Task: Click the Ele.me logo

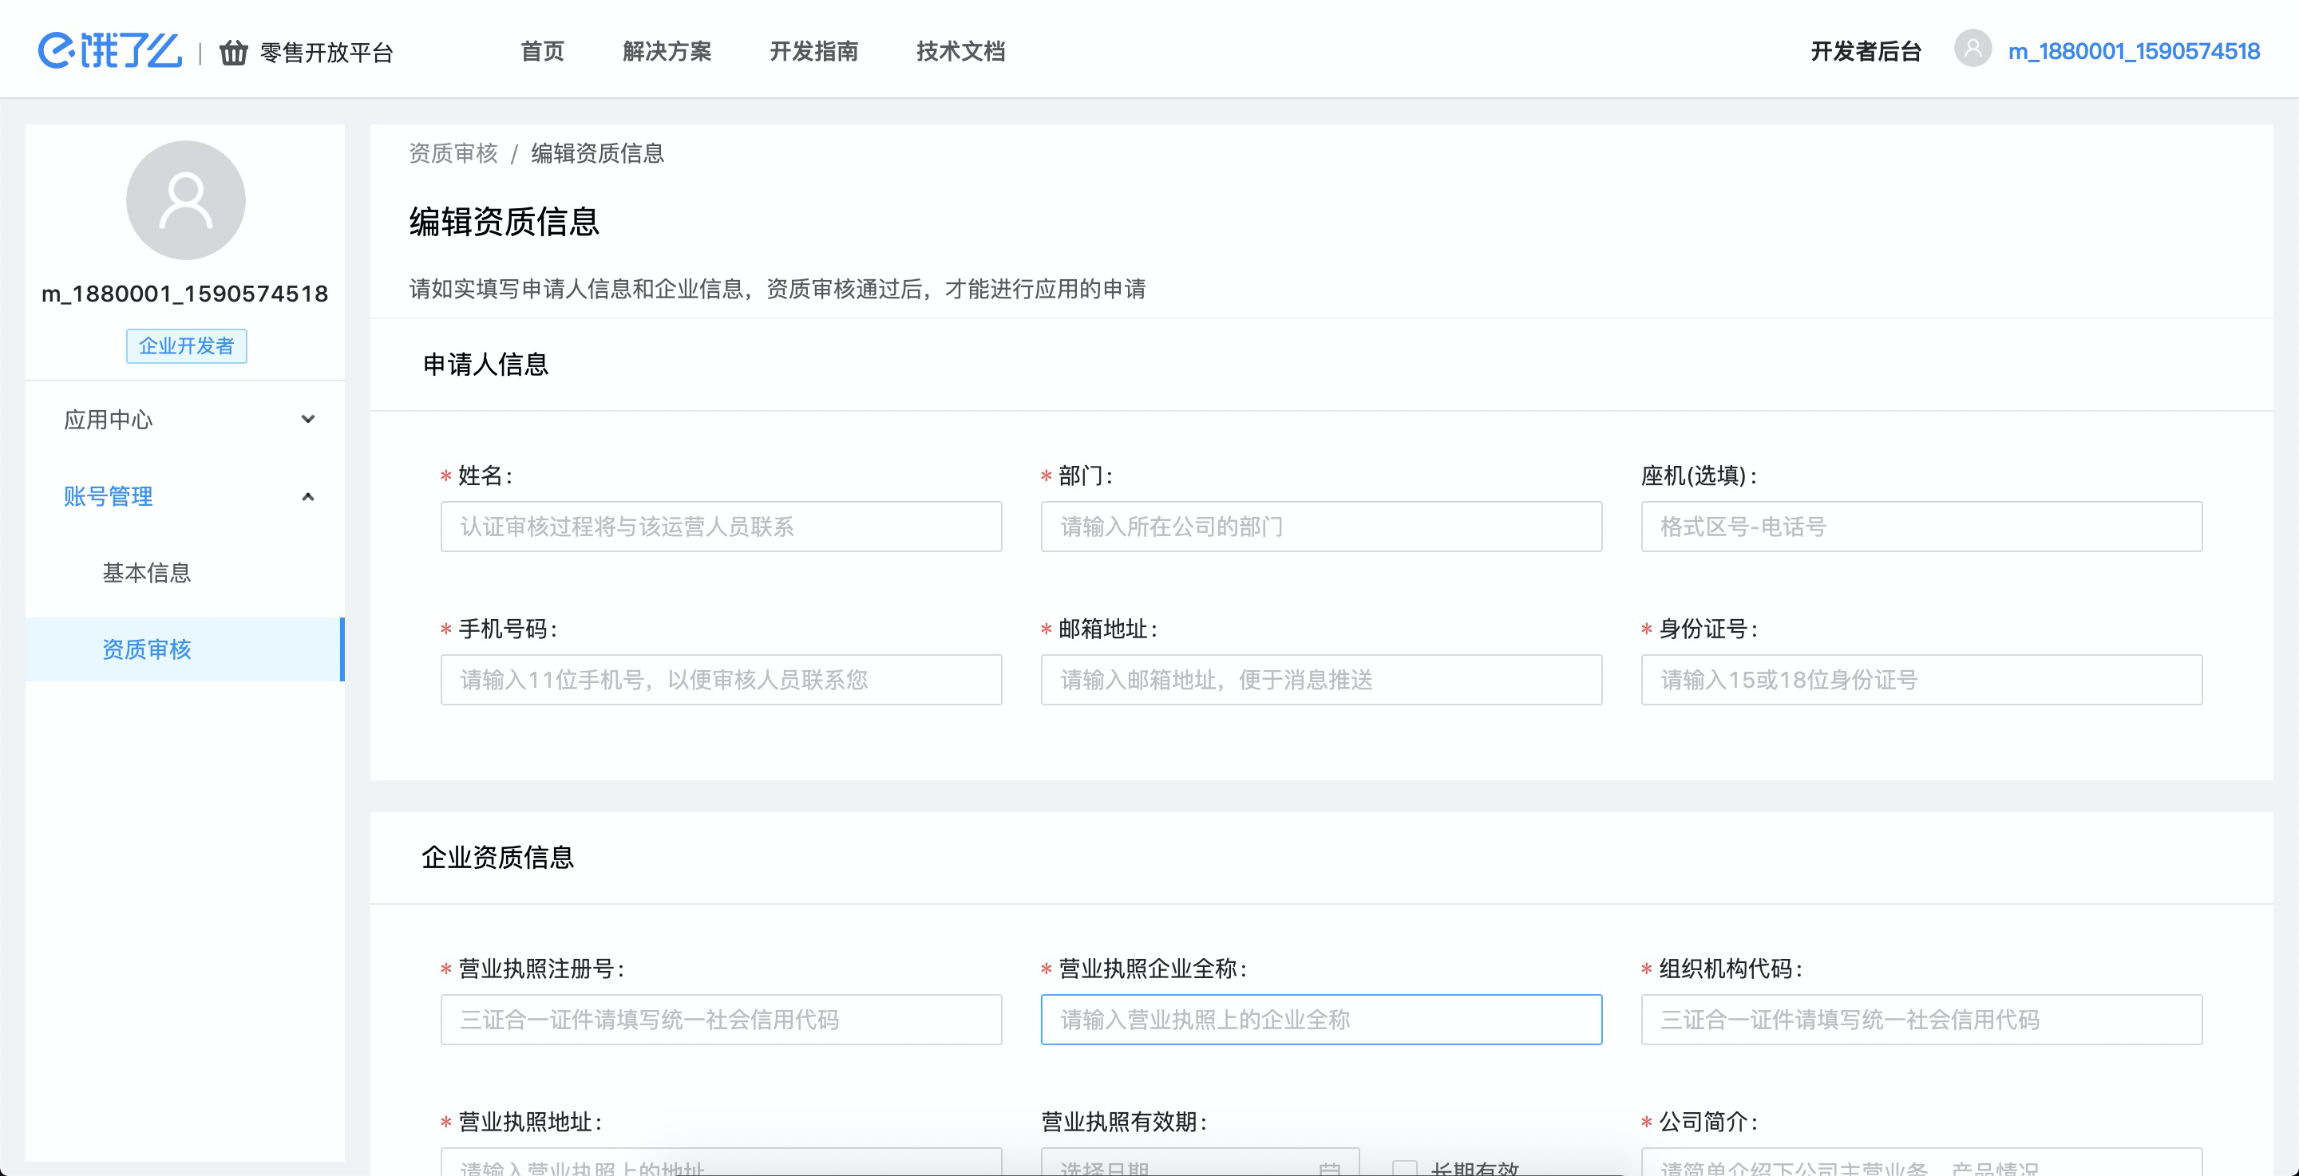Action: pos(110,51)
